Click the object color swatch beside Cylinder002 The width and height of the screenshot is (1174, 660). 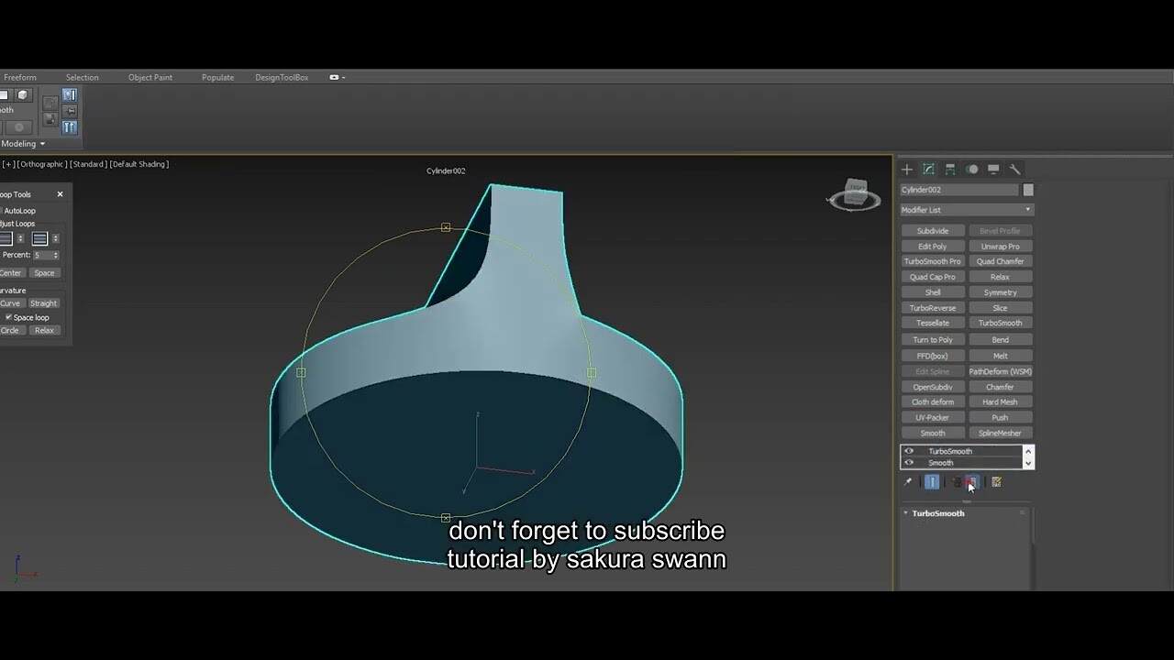click(x=1028, y=190)
